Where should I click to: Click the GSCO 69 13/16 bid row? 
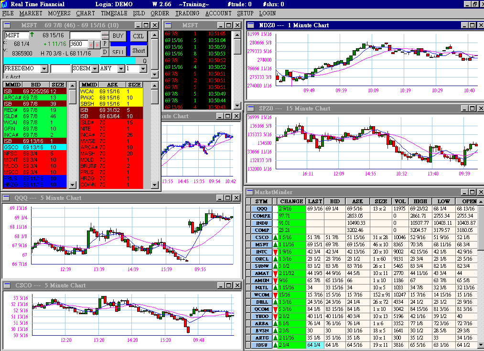pos(35,147)
